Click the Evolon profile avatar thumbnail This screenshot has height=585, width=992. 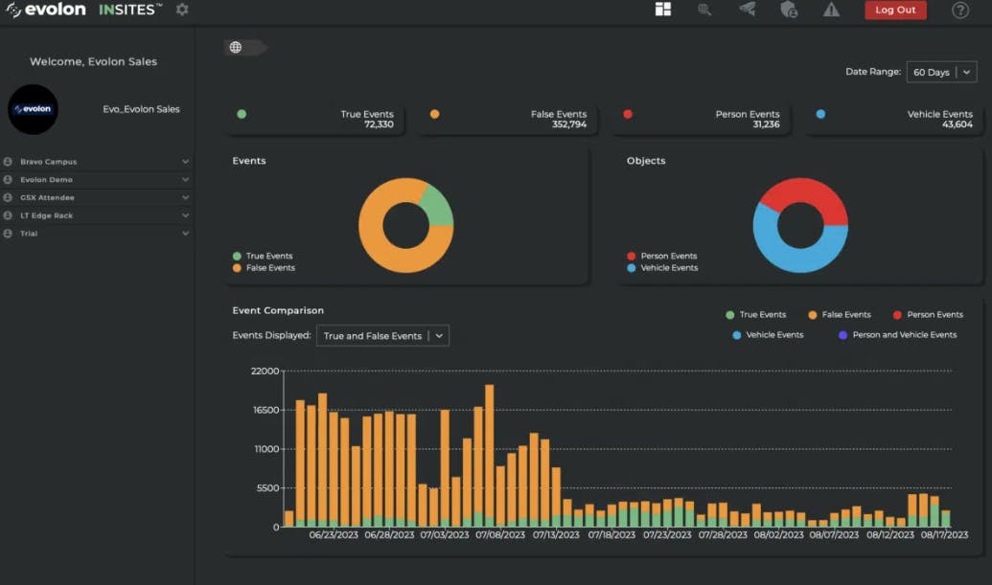[x=34, y=109]
